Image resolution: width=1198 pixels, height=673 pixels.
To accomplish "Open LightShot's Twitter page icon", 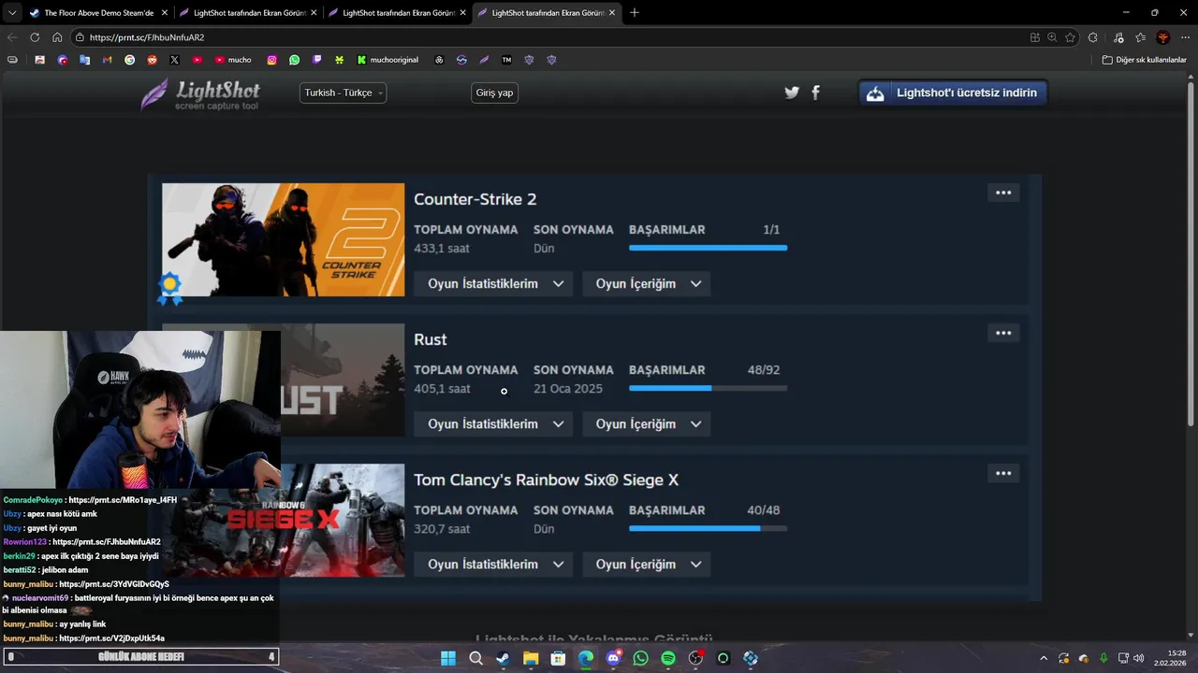I will click(792, 93).
